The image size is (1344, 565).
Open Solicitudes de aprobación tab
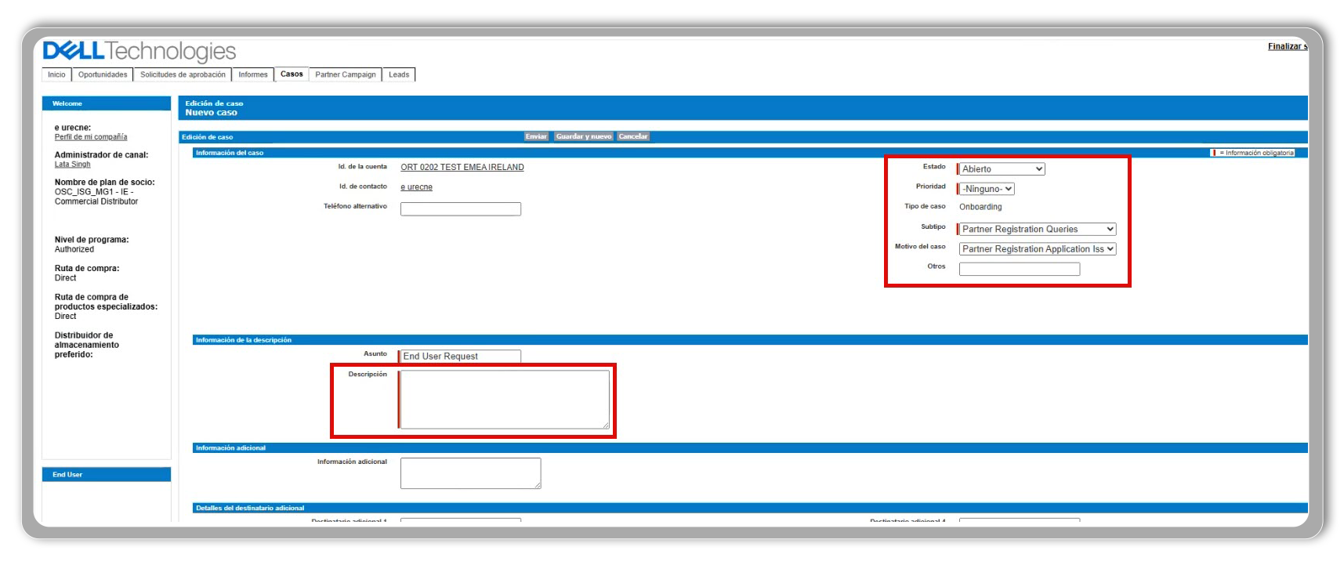(183, 75)
